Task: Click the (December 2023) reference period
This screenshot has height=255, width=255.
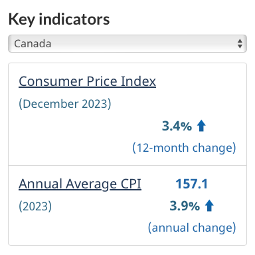Action: [65, 104]
